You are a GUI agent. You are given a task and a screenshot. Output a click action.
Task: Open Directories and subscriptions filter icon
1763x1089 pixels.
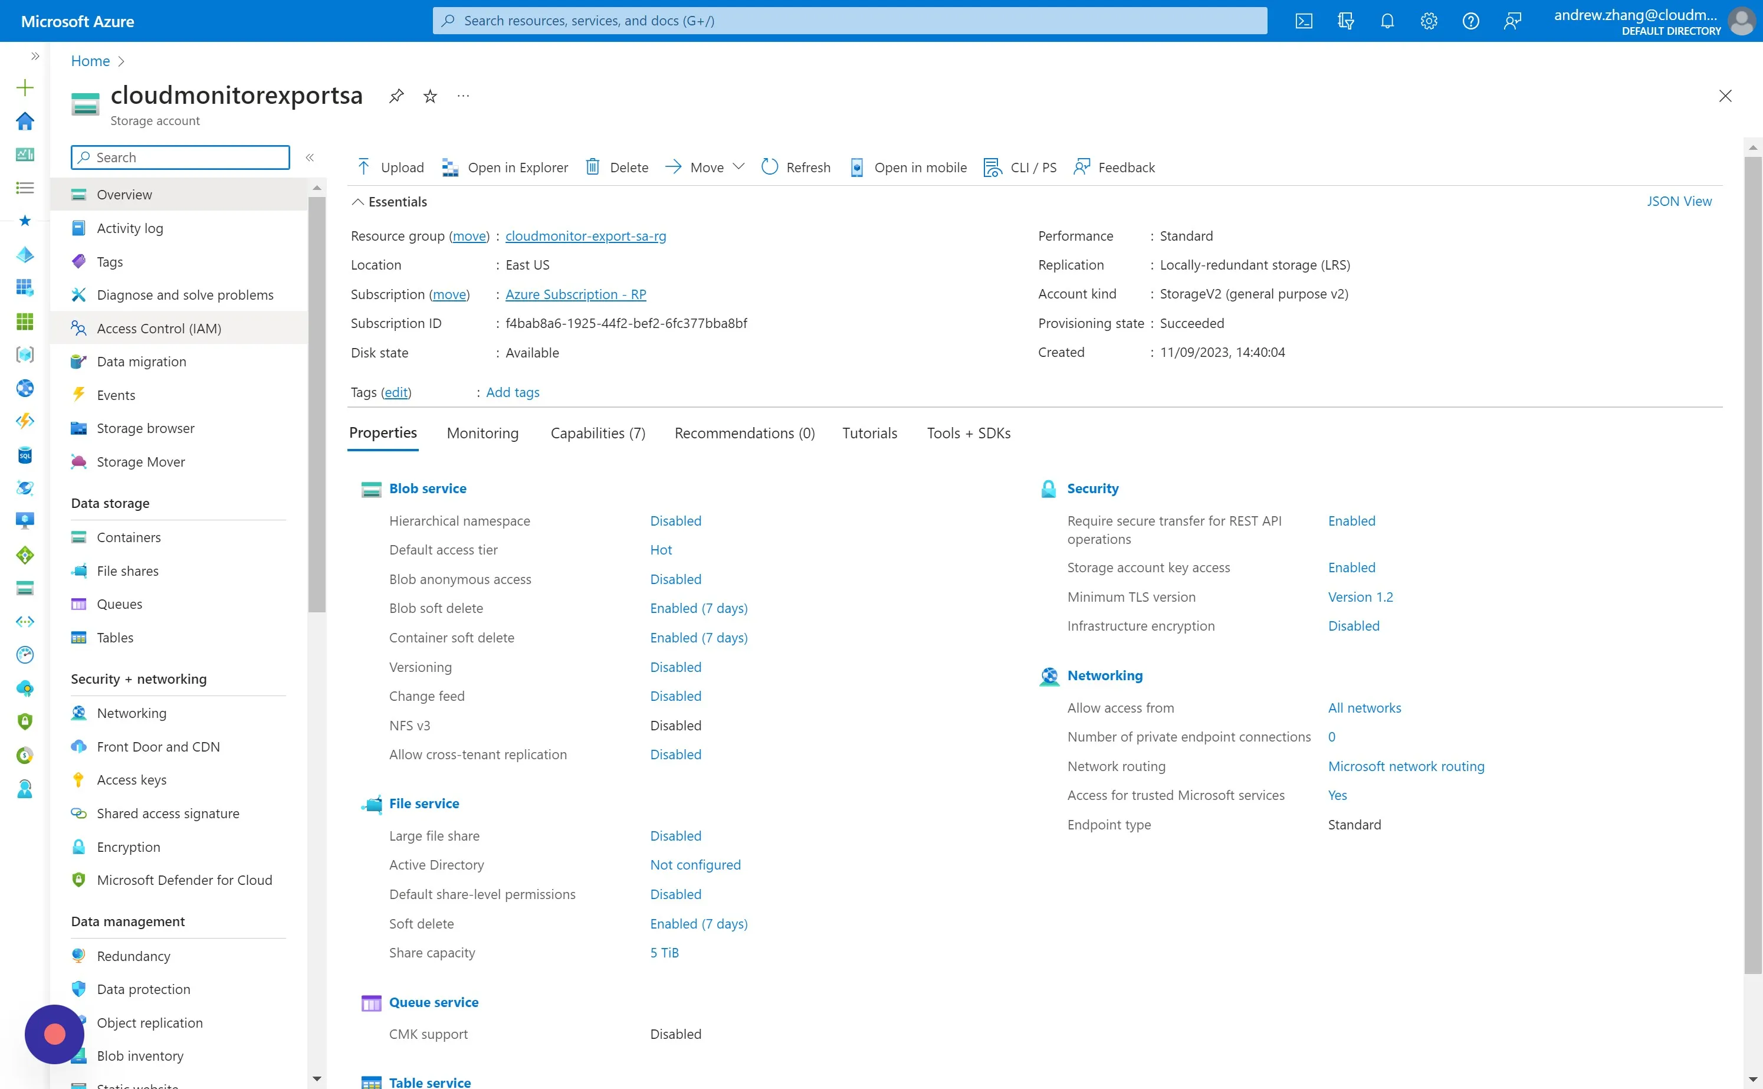click(1345, 21)
